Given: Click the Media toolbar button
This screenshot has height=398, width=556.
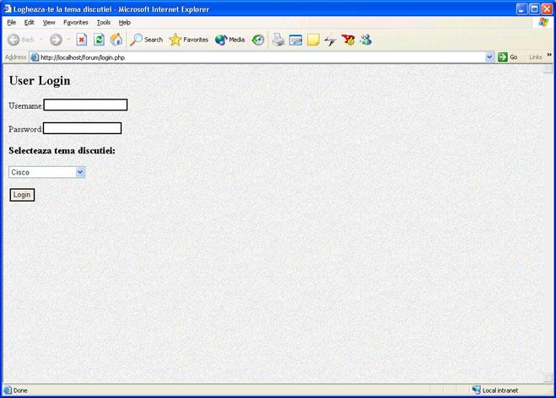Looking at the screenshot, I should click(229, 40).
